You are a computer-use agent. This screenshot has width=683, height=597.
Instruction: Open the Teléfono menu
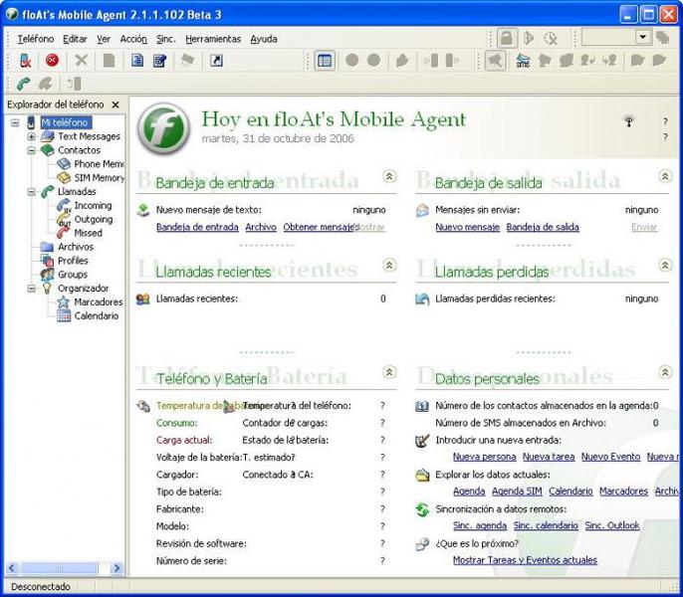pos(36,39)
